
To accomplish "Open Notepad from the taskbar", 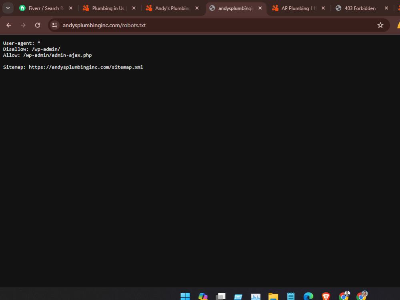I will coord(291,296).
